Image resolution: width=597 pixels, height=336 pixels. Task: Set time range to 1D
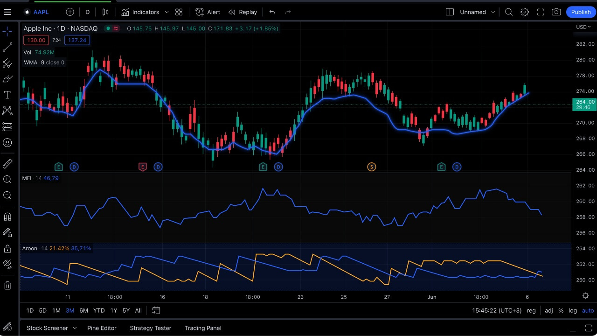pos(30,310)
